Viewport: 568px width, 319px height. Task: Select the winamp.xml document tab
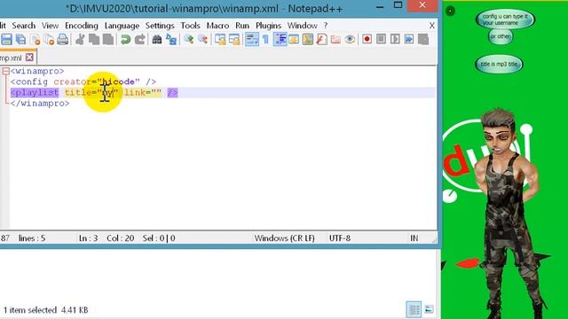[18, 58]
